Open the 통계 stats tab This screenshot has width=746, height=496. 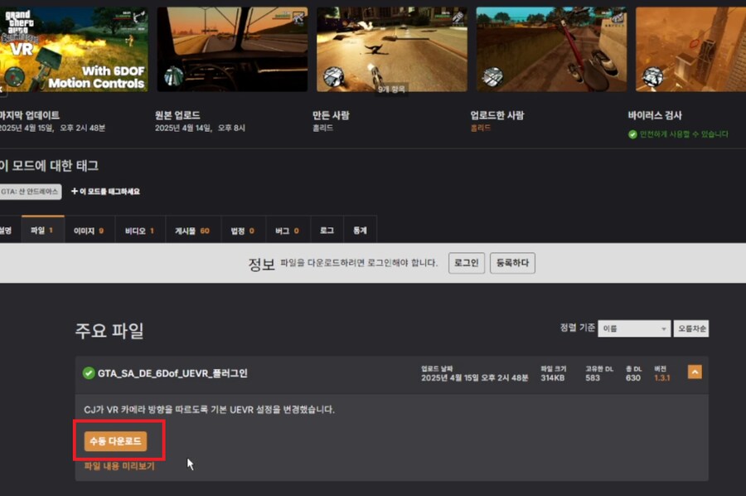pos(360,231)
